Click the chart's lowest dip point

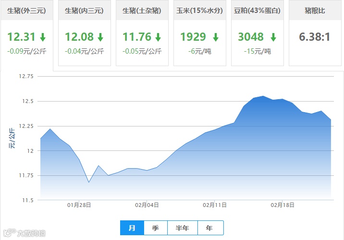point(89,182)
